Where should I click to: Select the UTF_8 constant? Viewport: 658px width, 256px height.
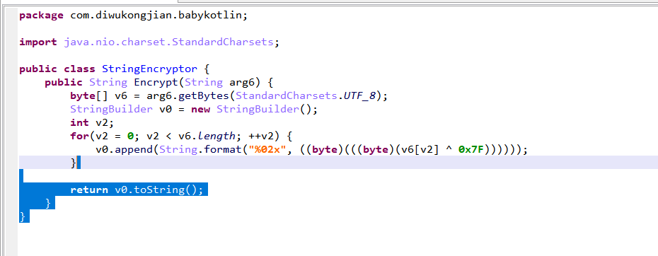click(359, 95)
